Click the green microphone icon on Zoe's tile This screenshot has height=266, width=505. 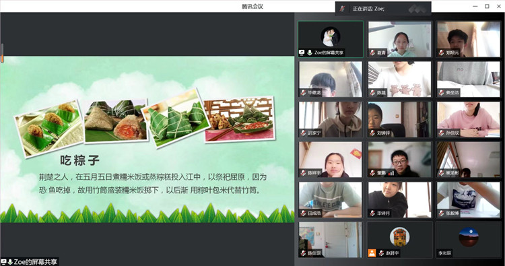[x=310, y=53]
